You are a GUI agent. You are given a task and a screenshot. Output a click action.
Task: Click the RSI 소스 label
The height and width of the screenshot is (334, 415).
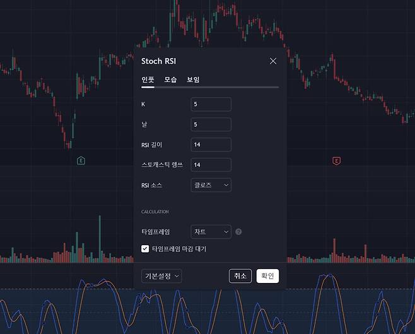point(151,185)
